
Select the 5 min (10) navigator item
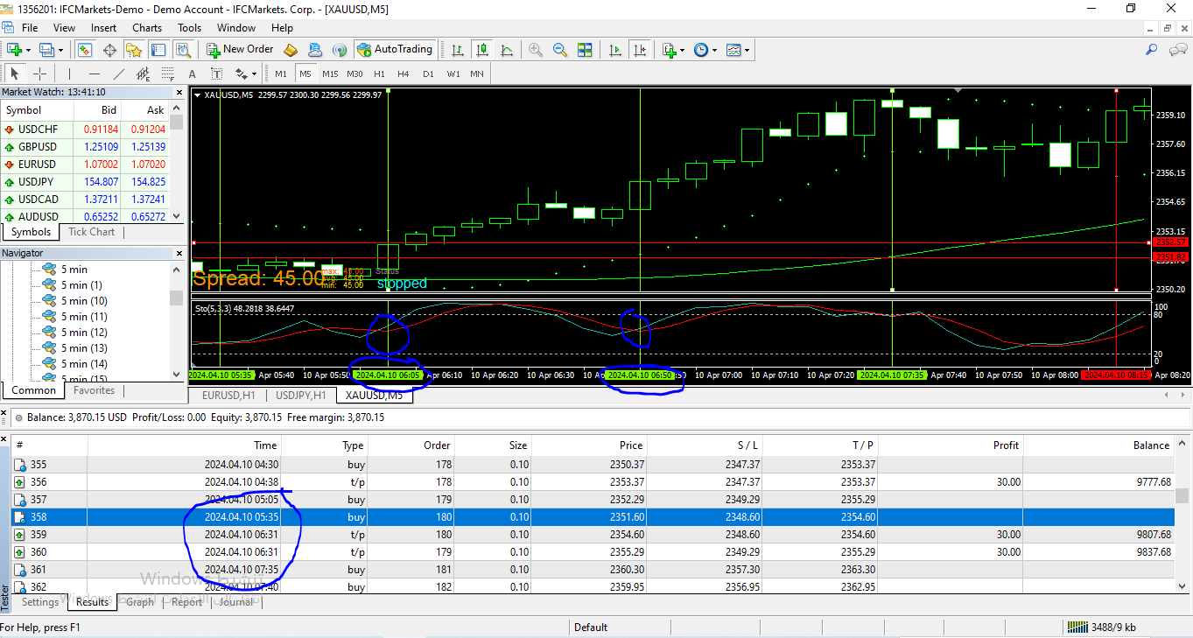click(x=84, y=301)
